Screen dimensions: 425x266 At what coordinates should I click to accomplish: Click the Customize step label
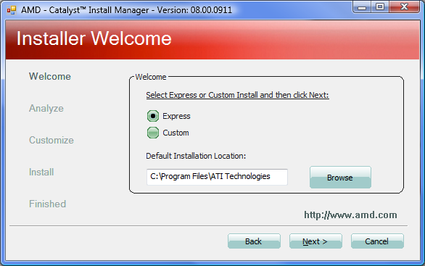[x=51, y=140]
